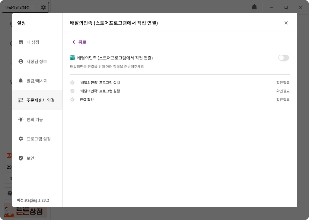Click the person icon for 사장님 정보
Screen dimensions: 309x220
coord(21,61)
